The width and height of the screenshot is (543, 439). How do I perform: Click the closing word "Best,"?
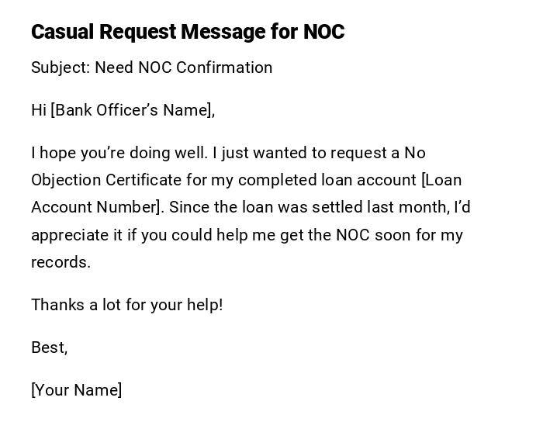[x=49, y=347]
